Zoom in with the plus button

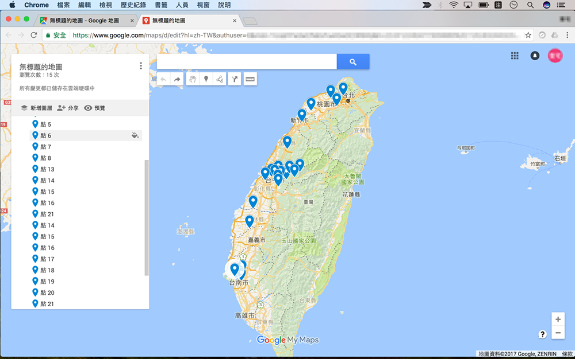click(558, 319)
